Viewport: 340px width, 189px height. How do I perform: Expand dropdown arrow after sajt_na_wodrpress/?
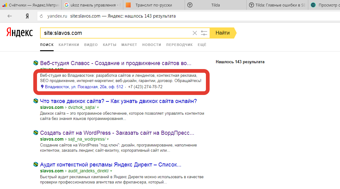pos(108,139)
